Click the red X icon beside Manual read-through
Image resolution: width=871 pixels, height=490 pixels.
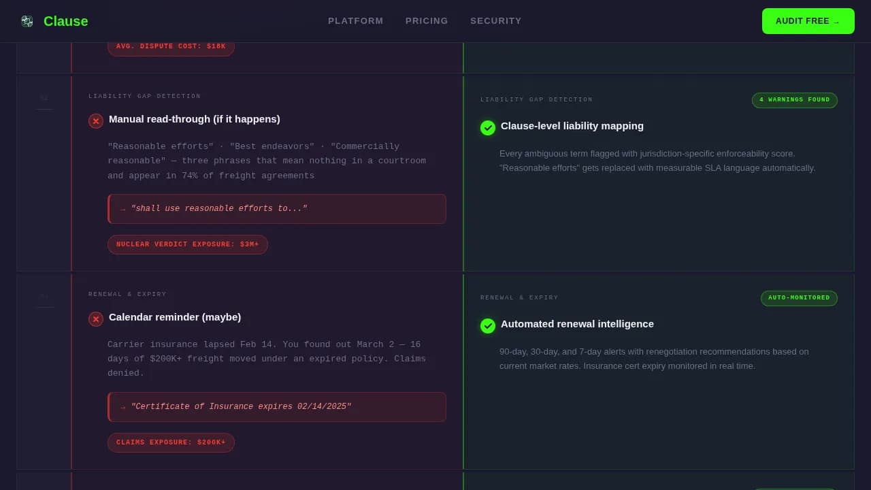click(x=96, y=121)
